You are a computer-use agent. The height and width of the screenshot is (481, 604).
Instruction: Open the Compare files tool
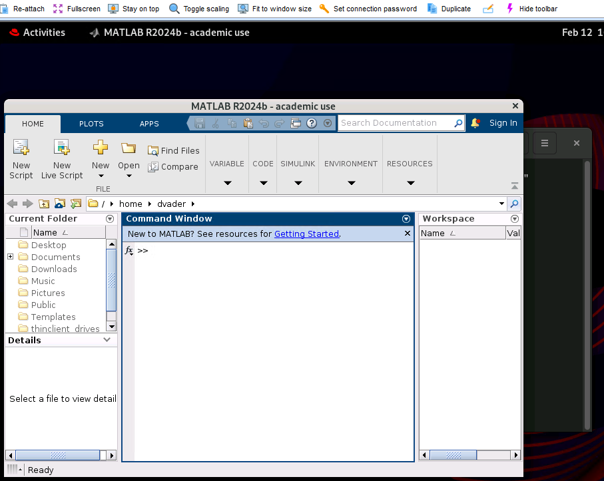(173, 166)
